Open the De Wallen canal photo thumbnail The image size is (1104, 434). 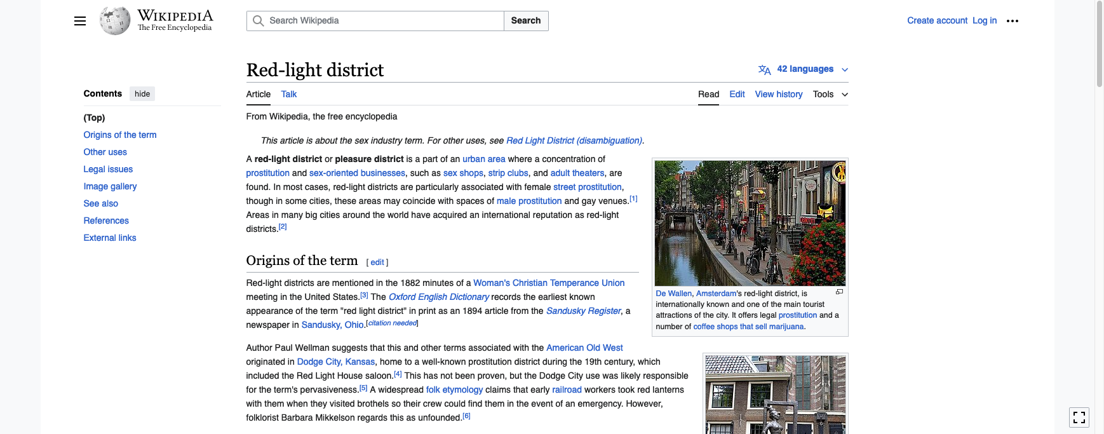[x=750, y=222]
